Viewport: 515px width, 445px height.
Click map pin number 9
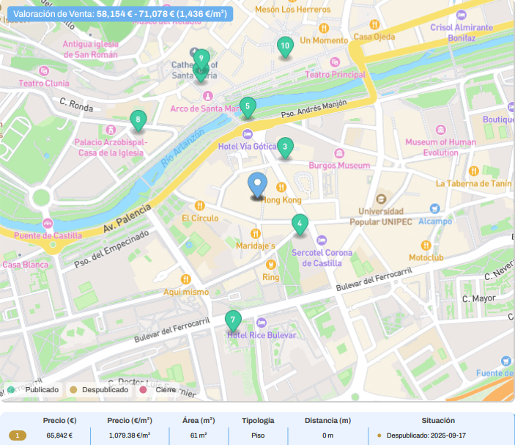tap(201, 59)
